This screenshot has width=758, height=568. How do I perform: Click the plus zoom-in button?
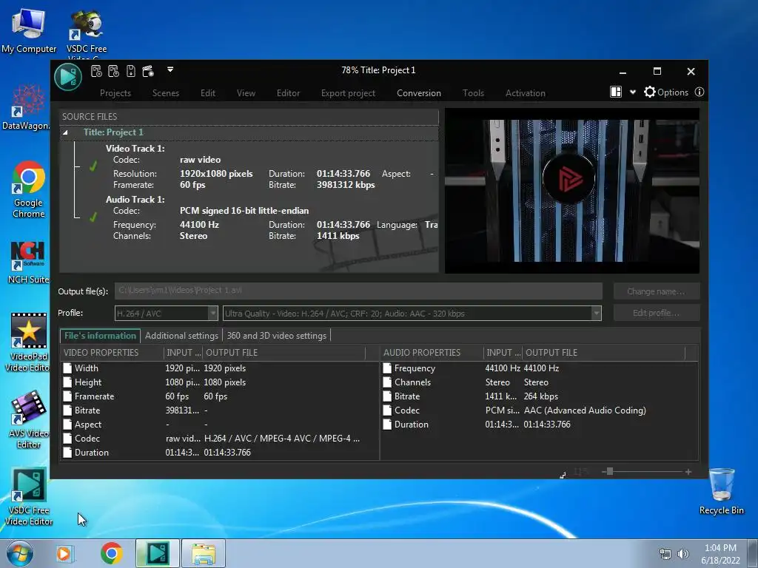(688, 472)
